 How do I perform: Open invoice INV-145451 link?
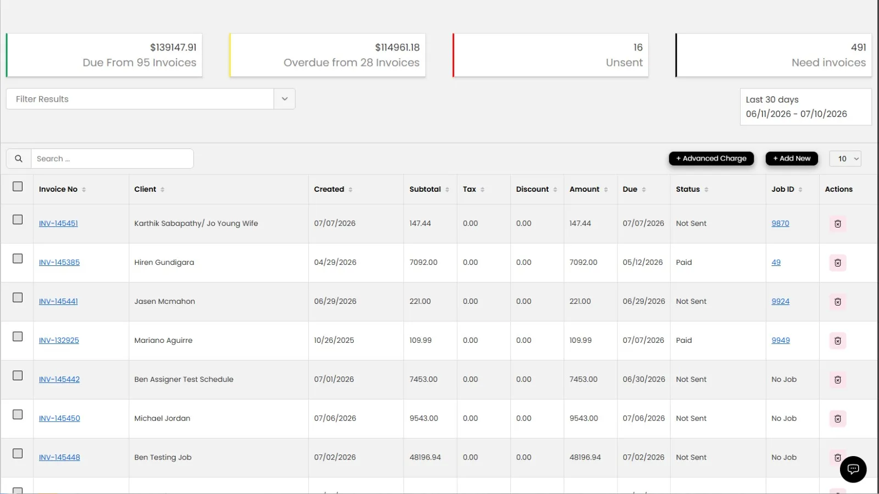click(x=58, y=224)
